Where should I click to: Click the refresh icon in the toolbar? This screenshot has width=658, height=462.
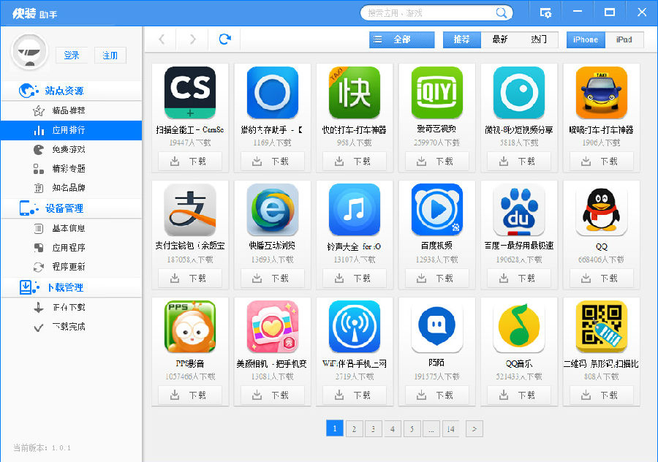pos(224,39)
